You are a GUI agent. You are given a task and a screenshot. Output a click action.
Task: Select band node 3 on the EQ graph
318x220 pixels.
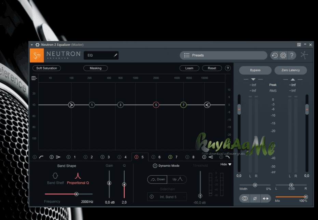[x=121, y=105]
